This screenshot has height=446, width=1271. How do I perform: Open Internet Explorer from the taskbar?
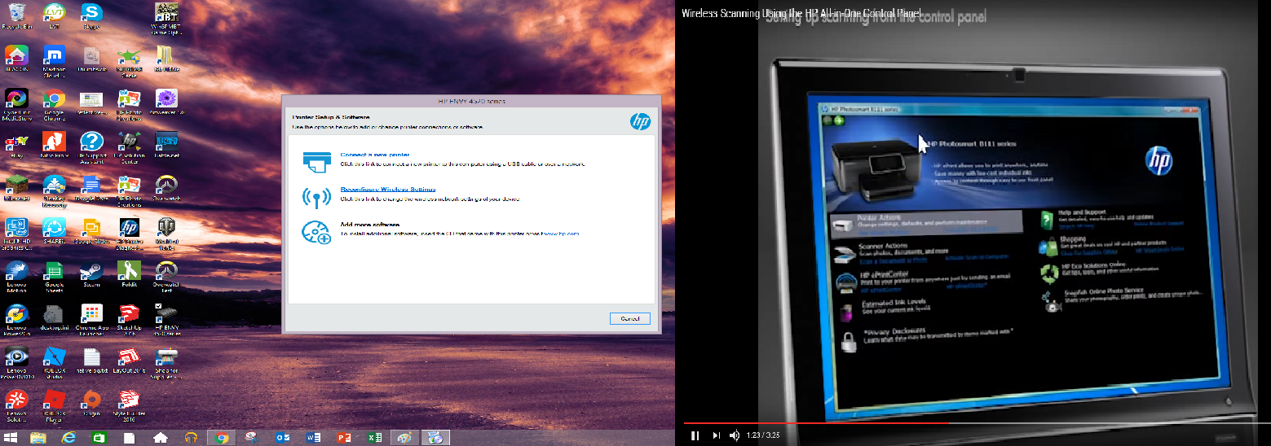pos(68,438)
